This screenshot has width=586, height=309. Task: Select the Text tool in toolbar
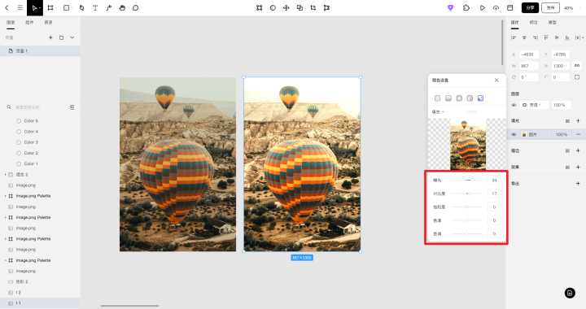click(x=95, y=8)
